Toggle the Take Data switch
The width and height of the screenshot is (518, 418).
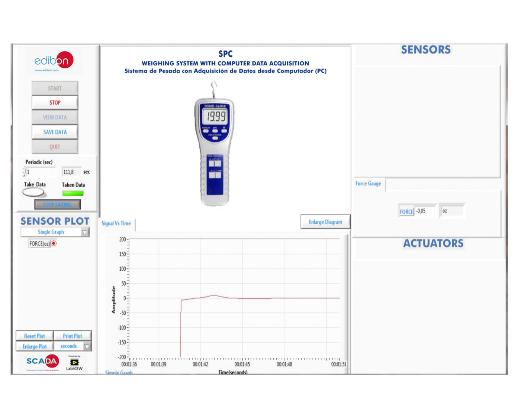pos(33,192)
